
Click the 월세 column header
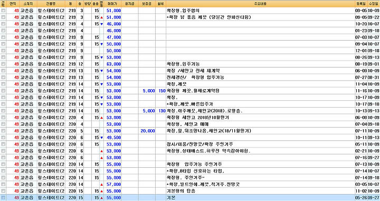coord(160,4)
